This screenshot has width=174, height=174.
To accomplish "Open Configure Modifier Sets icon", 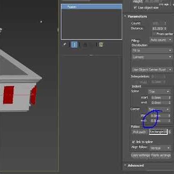I will click(101, 44).
